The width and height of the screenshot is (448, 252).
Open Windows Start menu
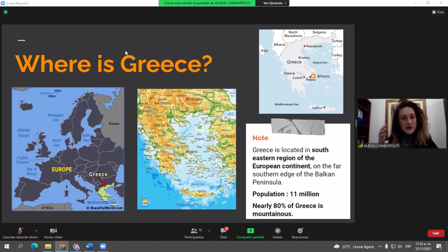[6, 246]
